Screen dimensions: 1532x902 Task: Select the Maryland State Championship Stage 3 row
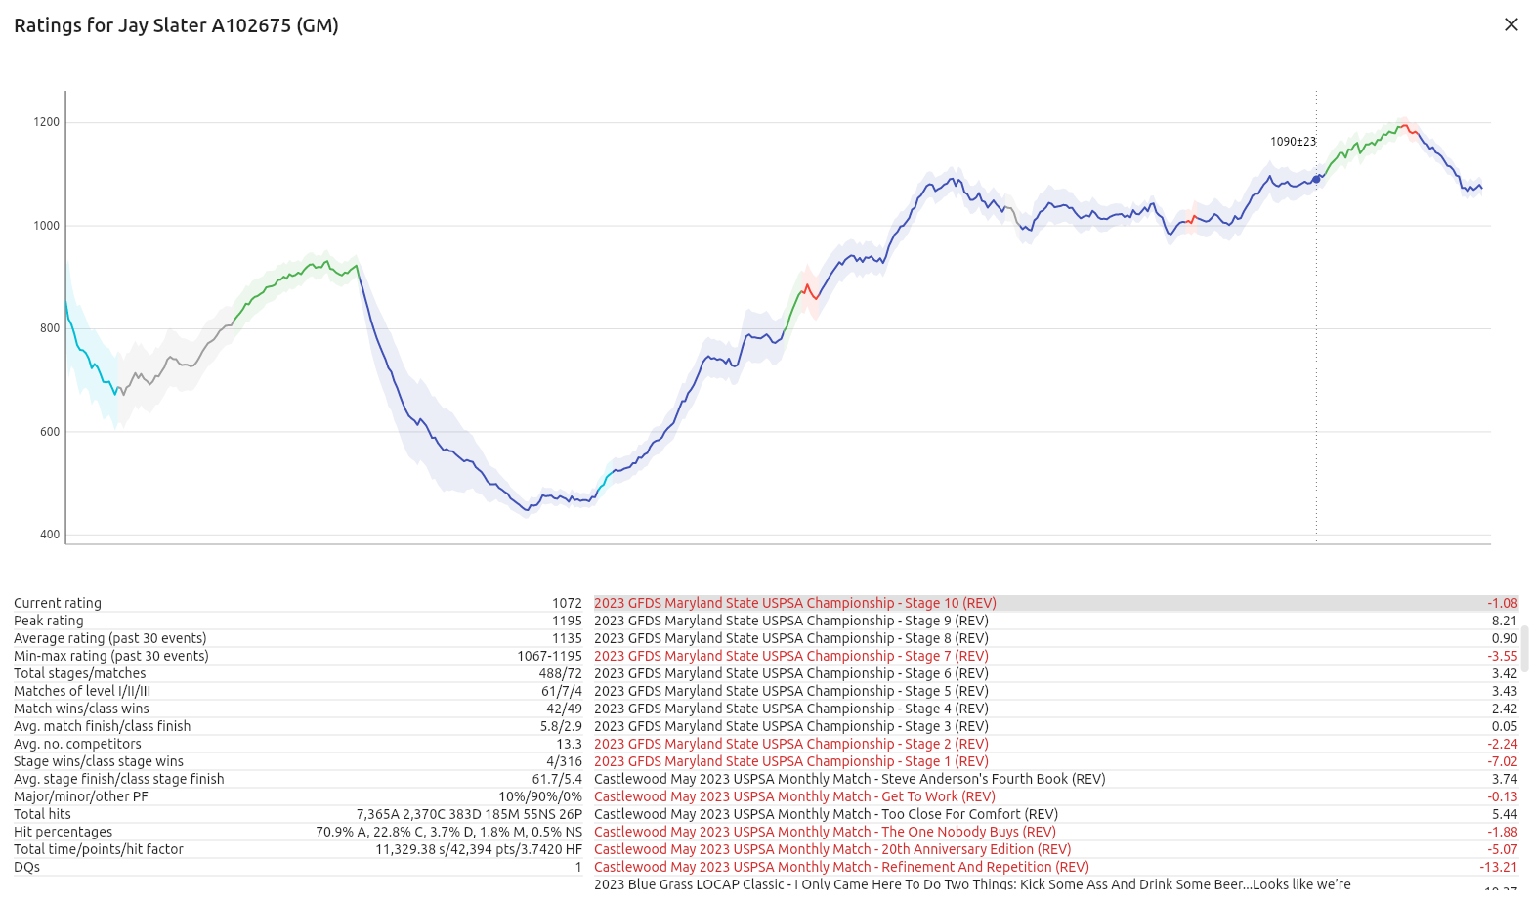point(1056,726)
